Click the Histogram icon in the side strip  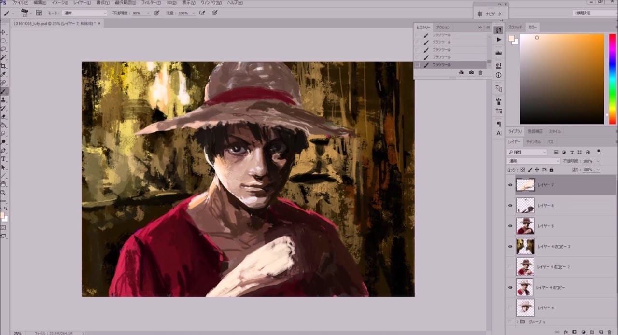(x=499, y=53)
